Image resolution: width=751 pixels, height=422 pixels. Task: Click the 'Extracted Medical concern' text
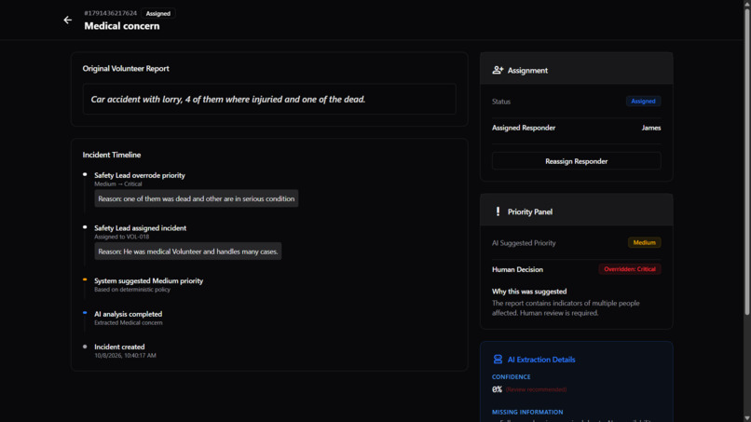pyautogui.click(x=129, y=323)
